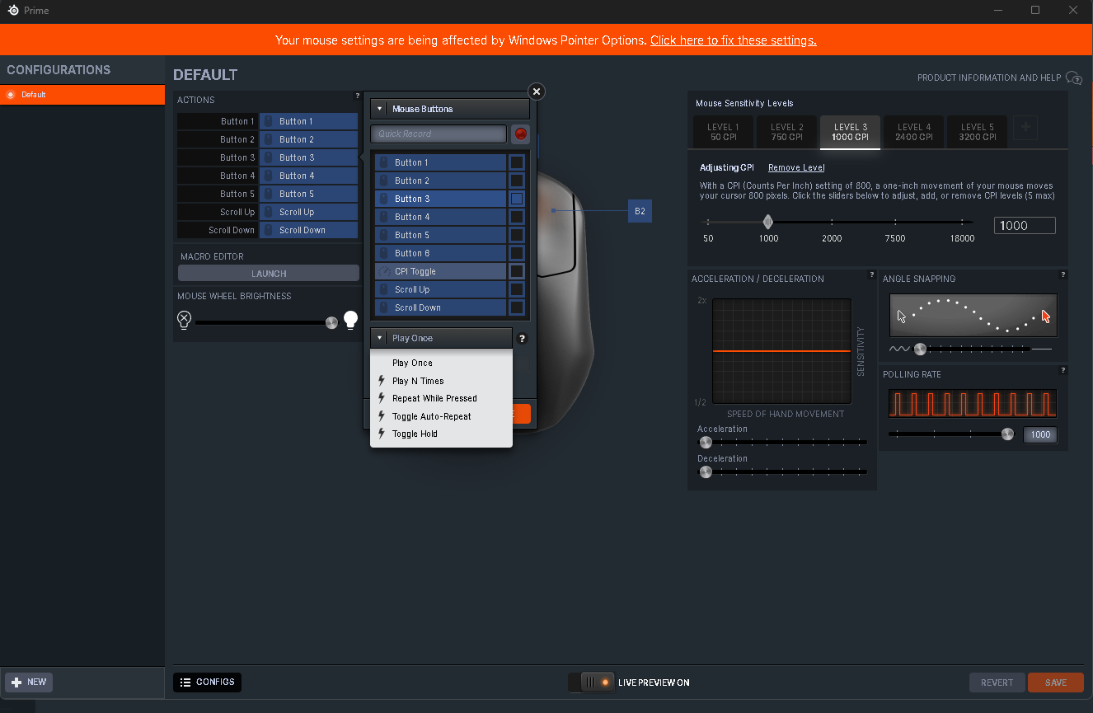Choose Toggle Hold from the options menu
1093x713 pixels.
click(x=442, y=434)
